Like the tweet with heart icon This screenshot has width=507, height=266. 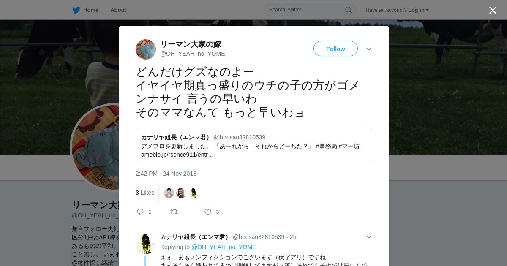pyautogui.click(x=208, y=212)
